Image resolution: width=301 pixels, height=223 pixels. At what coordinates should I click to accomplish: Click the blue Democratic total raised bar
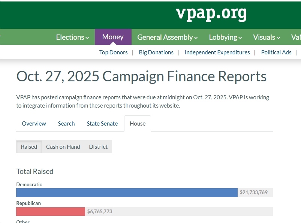[x=127, y=193]
